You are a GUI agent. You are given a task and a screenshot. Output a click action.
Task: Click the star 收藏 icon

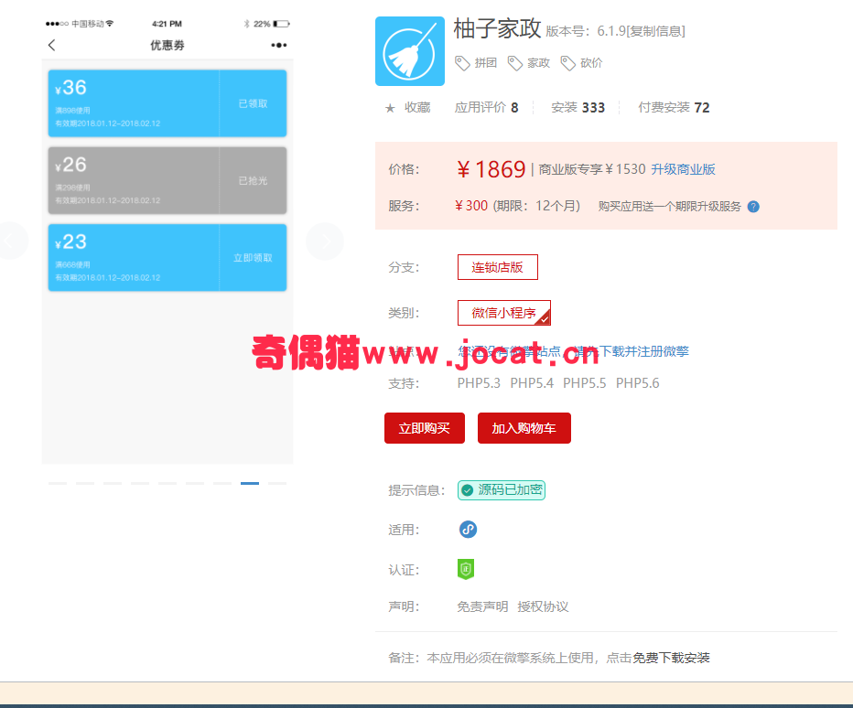click(390, 108)
